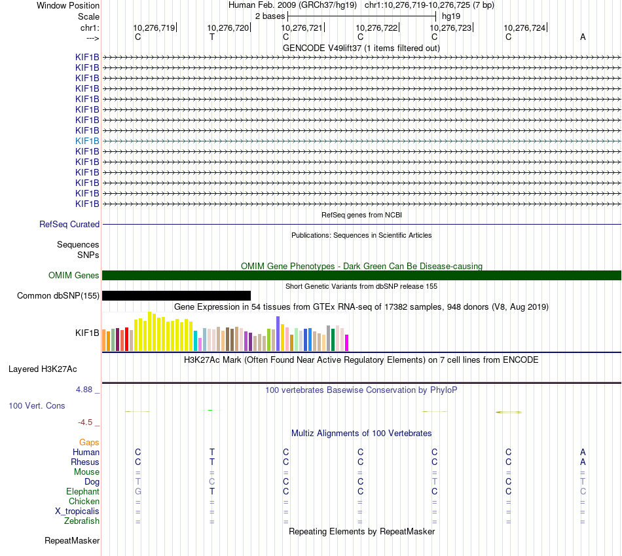
Task: Click the chr1:10,276,719-10,276,725 (7 bp) header text
Action: pos(430,5)
